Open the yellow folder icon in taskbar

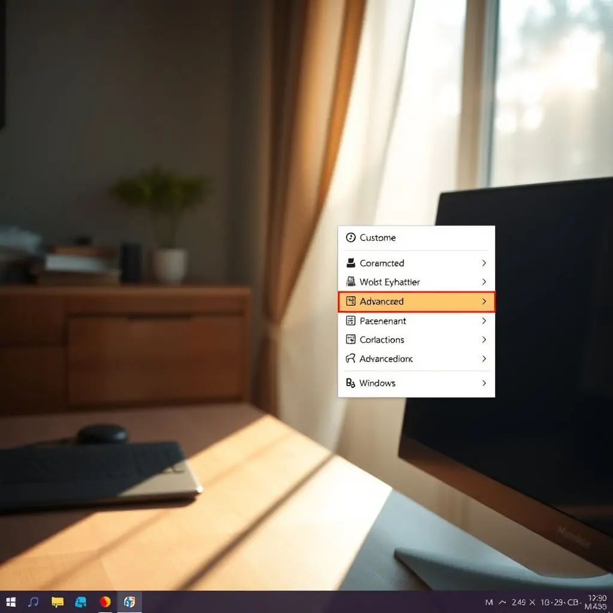point(57,602)
